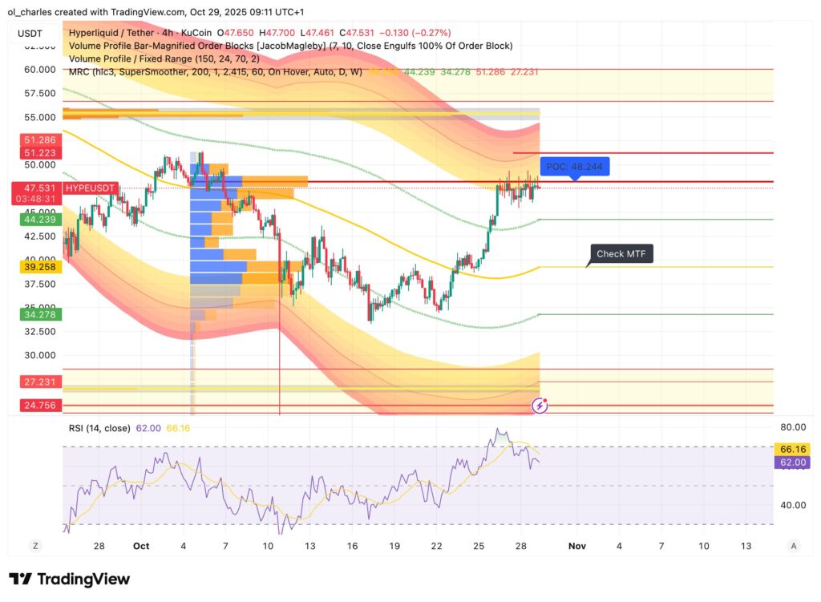Click the TradingView logo at the bottom
821x602 pixels.
point(69,579)
